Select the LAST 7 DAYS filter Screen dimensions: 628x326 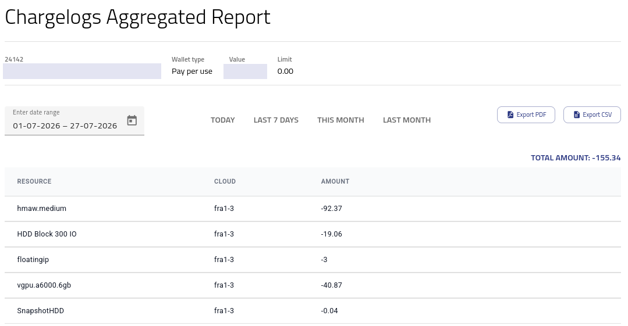pos(276,120)
